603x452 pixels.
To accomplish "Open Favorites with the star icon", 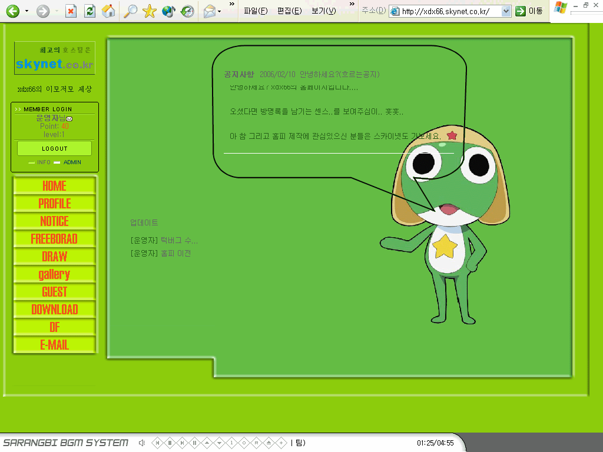I will (x=150, y=11).
